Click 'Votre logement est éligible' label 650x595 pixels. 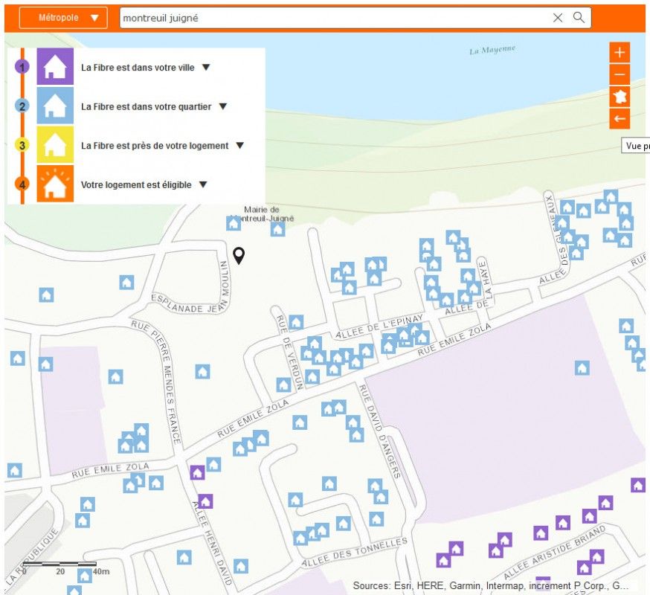click(x=136, y=184)
